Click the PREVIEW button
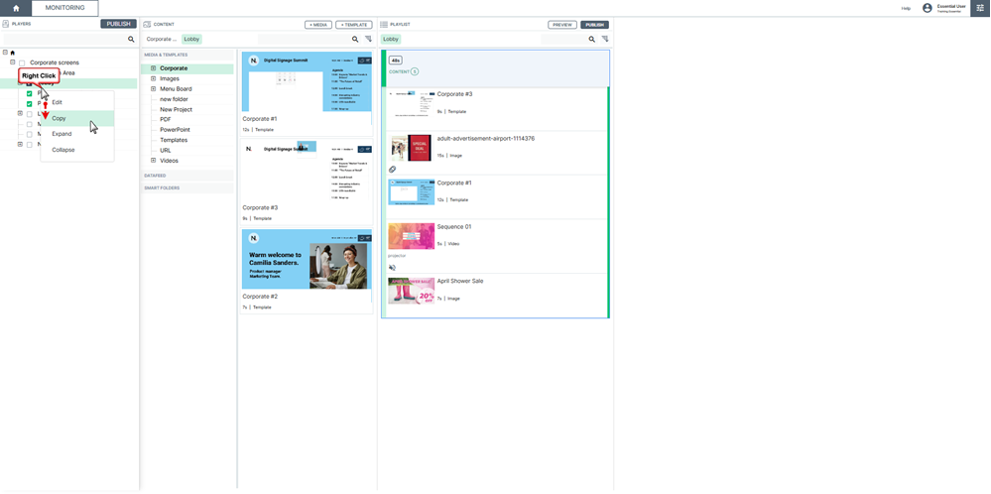 pyautogui.click(x=561, y=25)
